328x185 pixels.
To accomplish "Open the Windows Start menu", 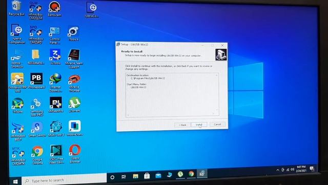I will (x=15, y=181).
